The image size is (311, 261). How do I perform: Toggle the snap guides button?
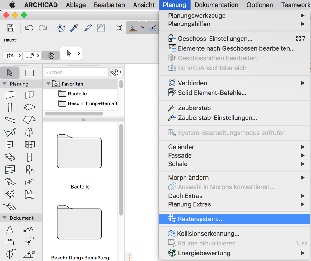[152, 28]
